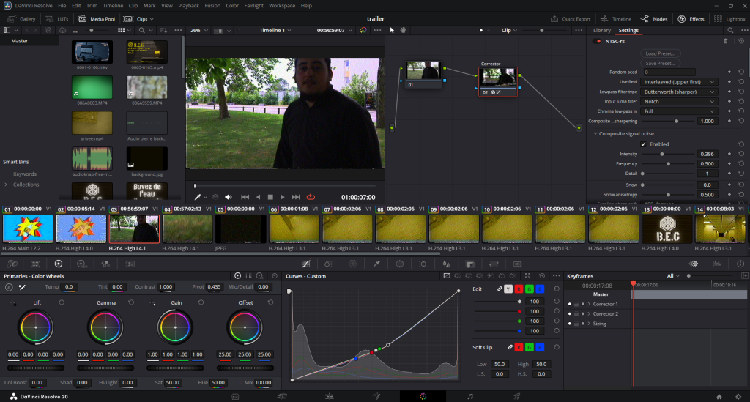The image size is (750, 402).
Task: Open the Power Window palette icon
Action: pyautogui.click(x=400, y=264)
